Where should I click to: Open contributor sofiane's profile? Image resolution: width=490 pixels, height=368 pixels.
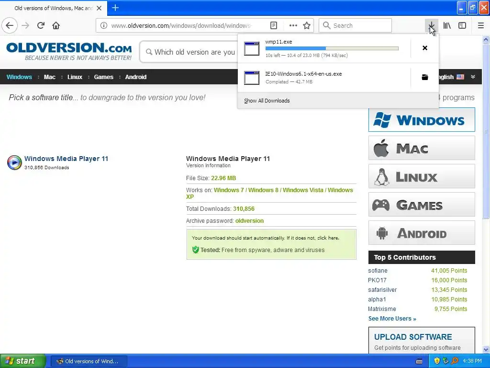point(378,271)
